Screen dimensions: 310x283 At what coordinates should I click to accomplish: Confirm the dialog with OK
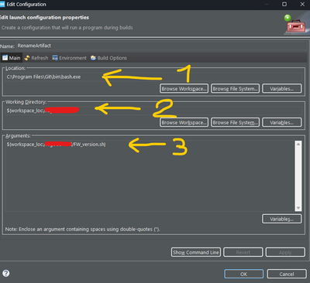pos(243,274)
